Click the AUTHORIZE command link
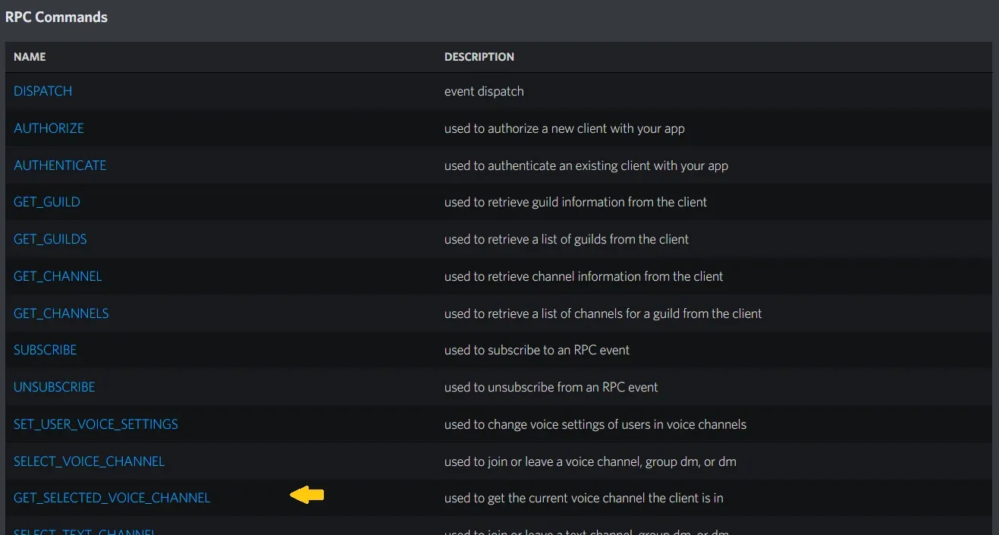The width and height of the screenshot is (999, 535). coord(49,127)
